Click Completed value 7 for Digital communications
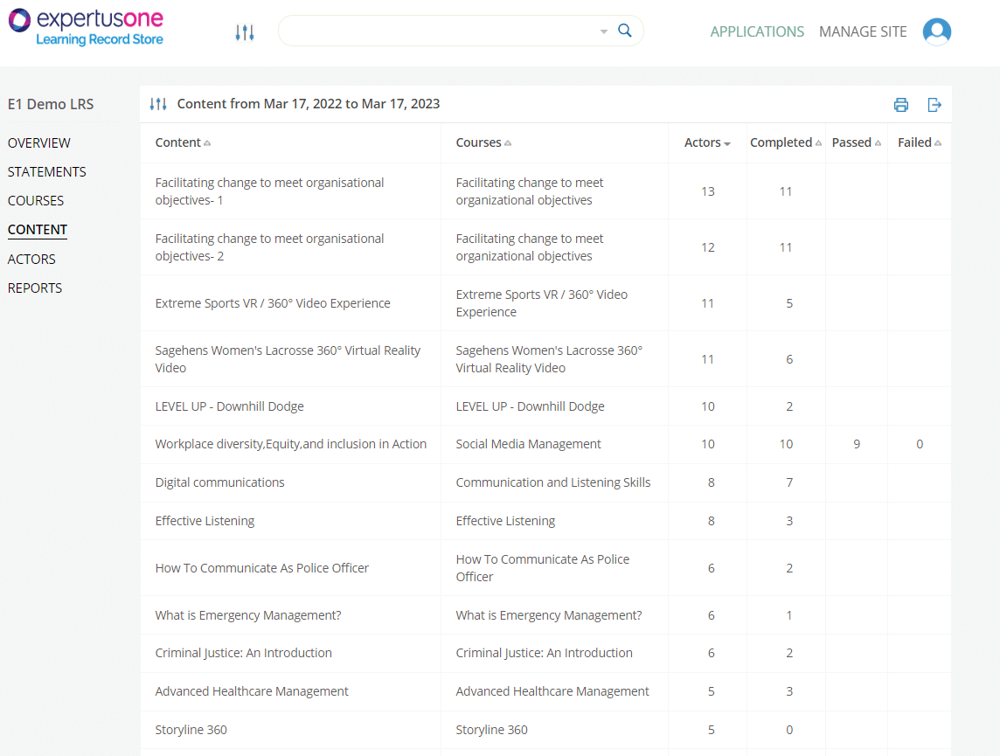The image size is (1000, 756). click(789, 482)
